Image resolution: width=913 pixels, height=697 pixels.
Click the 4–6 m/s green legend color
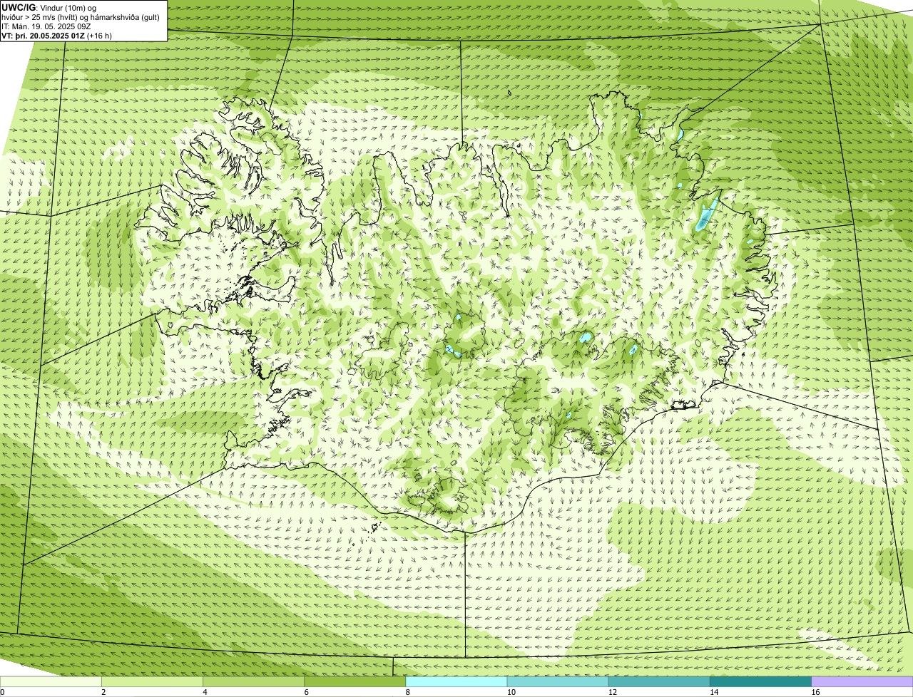[254, 681]
